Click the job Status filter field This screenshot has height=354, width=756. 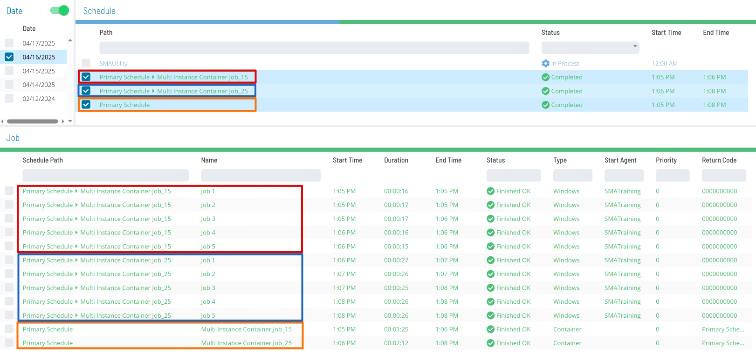[x=514, y=175]
